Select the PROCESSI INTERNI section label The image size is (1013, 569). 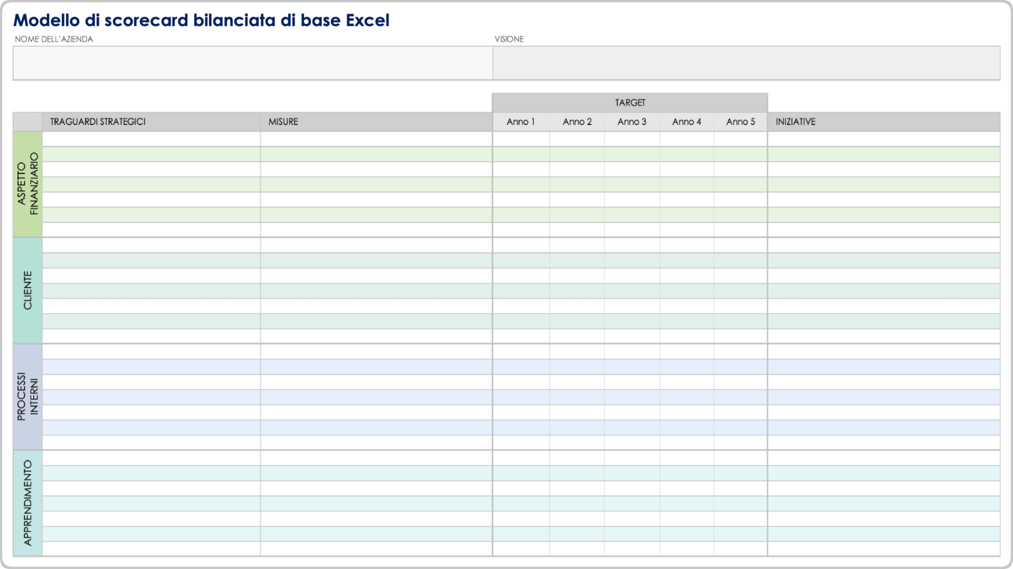click(27, 397)
